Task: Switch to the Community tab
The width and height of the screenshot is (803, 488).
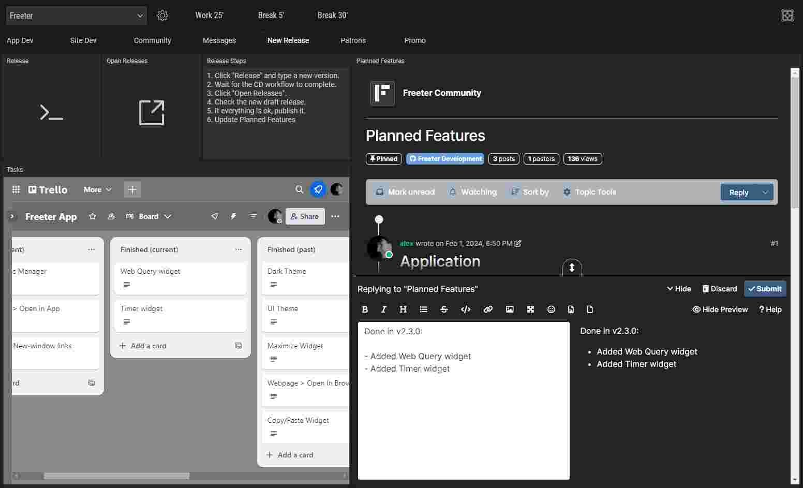Action: [x=152, y=40]
